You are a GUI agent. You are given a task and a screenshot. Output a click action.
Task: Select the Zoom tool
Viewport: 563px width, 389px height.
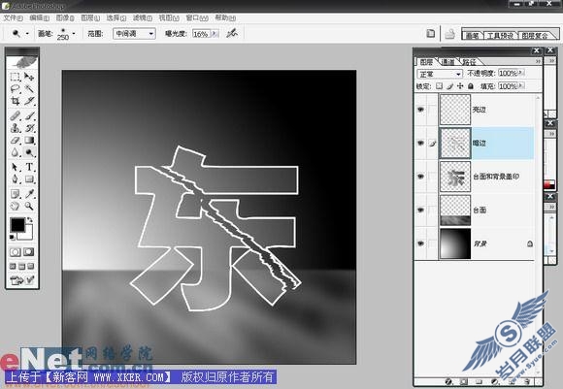[x=29, y=206]
